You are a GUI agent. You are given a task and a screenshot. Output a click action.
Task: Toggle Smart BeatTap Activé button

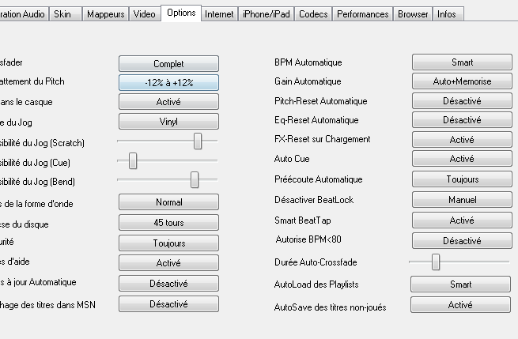point(462,220)
